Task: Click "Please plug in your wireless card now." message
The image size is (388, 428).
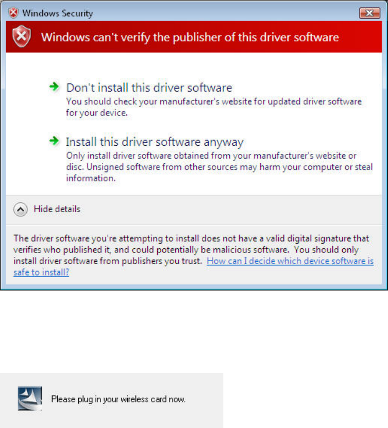Action: tap(118, 399)
